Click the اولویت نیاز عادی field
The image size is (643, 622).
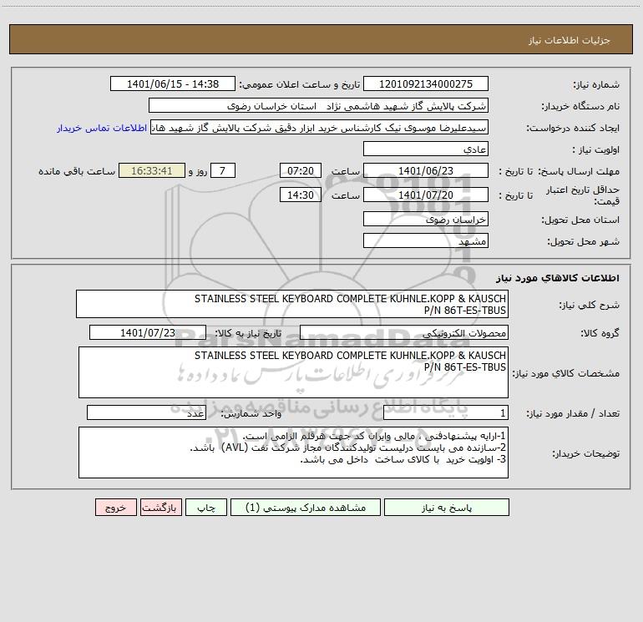click(426, 149)
